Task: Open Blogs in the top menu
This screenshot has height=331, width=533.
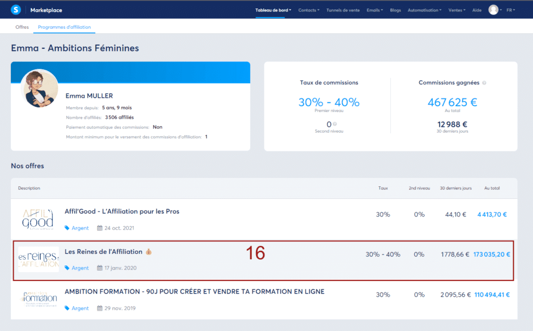Action: [x=396, y=10]
